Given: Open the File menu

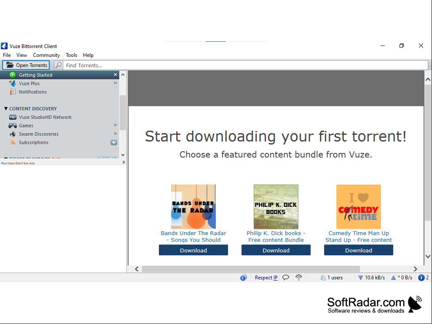Looking at the screenshot, I should [7, 55].
